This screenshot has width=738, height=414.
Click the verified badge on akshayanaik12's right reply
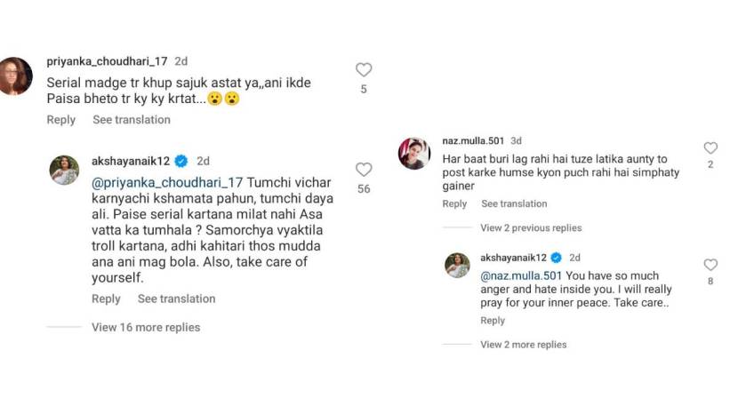(557, 258)
